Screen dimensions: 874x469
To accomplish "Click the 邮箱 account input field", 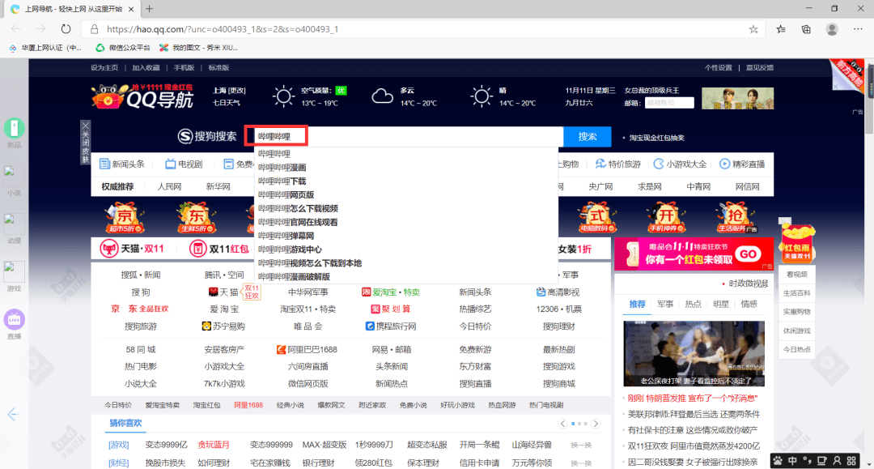I will tap(669, 103).
